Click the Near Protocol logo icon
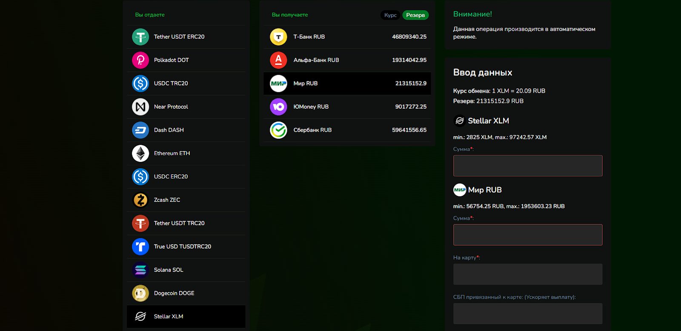 [x=140, y=107]
